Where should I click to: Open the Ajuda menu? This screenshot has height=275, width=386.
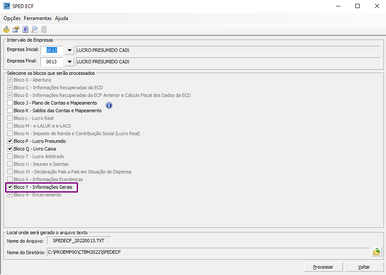click(61, 18)
